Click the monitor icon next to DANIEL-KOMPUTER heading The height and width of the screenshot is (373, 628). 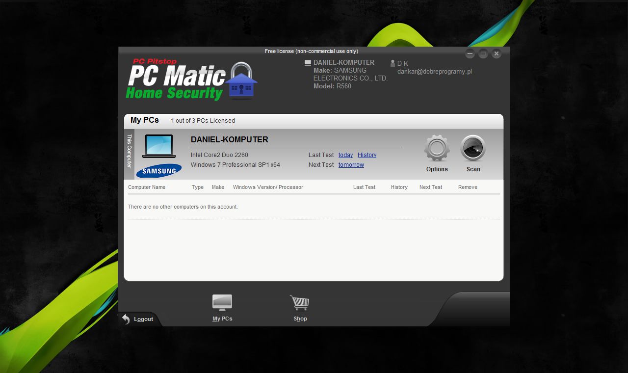pos(308,62)
